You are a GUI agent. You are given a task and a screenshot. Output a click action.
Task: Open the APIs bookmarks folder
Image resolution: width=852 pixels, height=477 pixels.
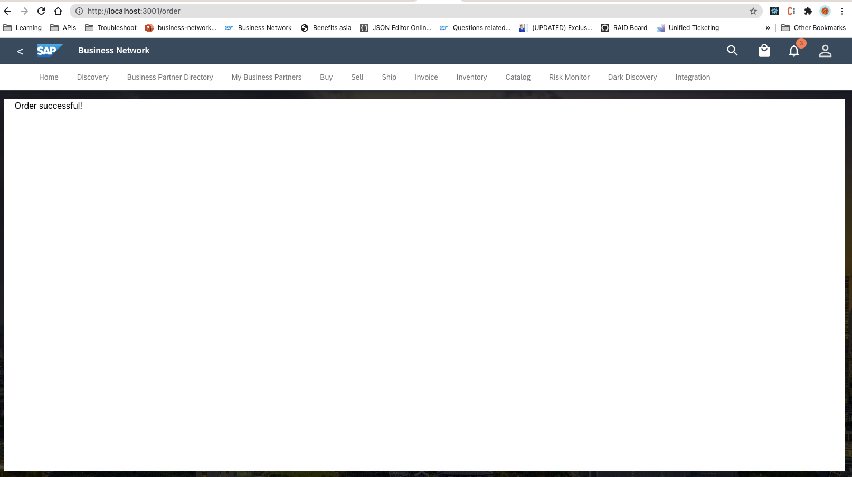63,28
